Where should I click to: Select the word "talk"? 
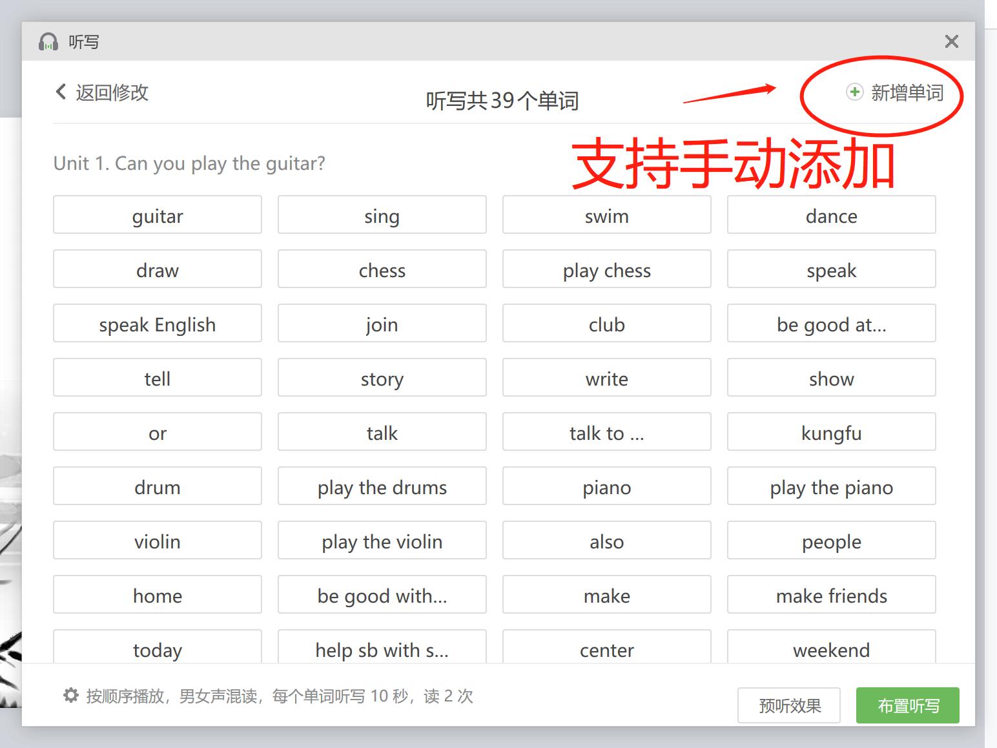point(382,431)
